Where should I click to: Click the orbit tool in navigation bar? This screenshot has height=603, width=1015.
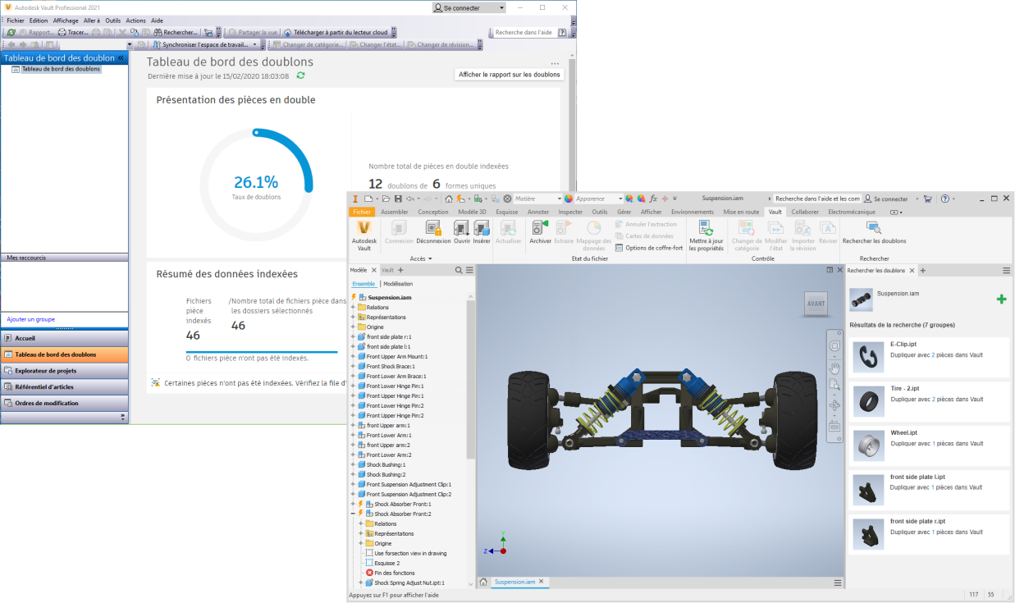pyautogui.click(x=835, y=405)
